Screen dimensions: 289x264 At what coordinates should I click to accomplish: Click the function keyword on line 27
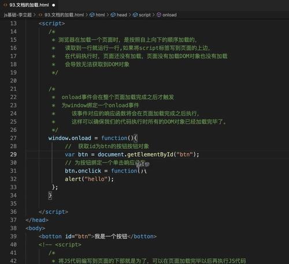[114, 138]
